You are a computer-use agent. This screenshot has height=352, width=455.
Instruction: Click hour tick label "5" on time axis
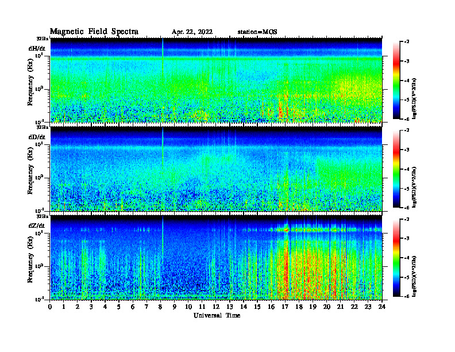click(119, 307)
